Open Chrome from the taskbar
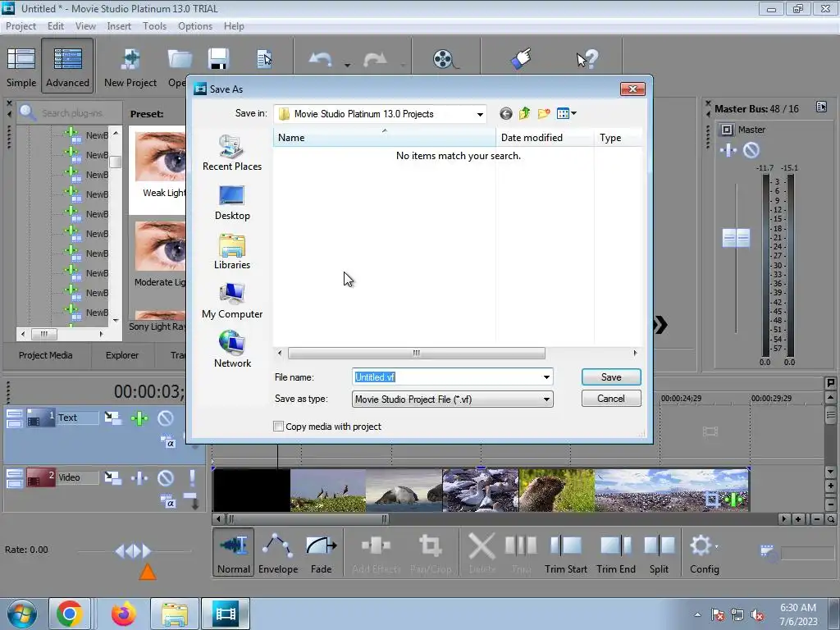This screenshot has width=840, height=630. (x=70, y=614)
